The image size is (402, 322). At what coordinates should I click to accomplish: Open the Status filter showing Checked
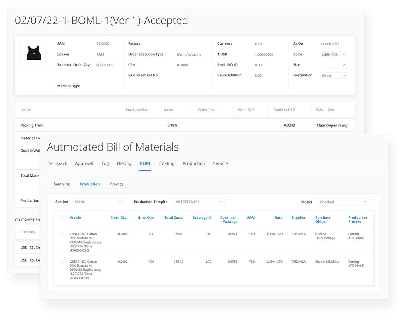(x=343, y=202)
